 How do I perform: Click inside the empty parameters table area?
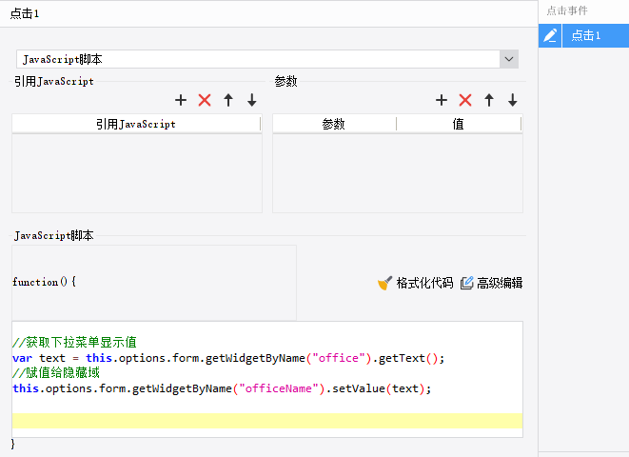398,173
